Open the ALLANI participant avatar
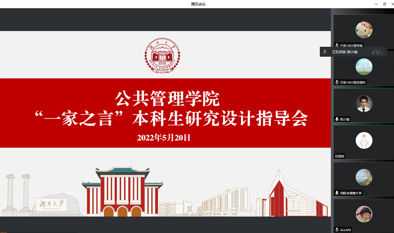Image resolution: width=394 pixels, height=233 pixels. click(x=364, y=214)
